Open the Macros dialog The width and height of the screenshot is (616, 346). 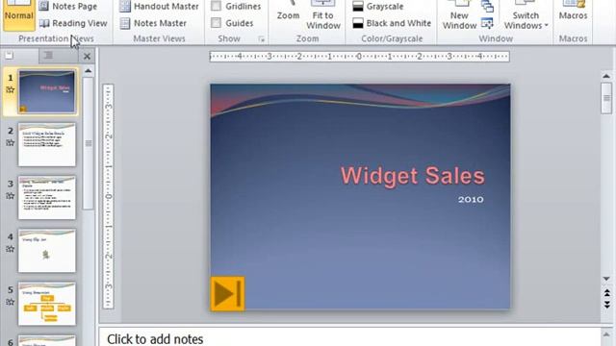(x=573, y=12)
